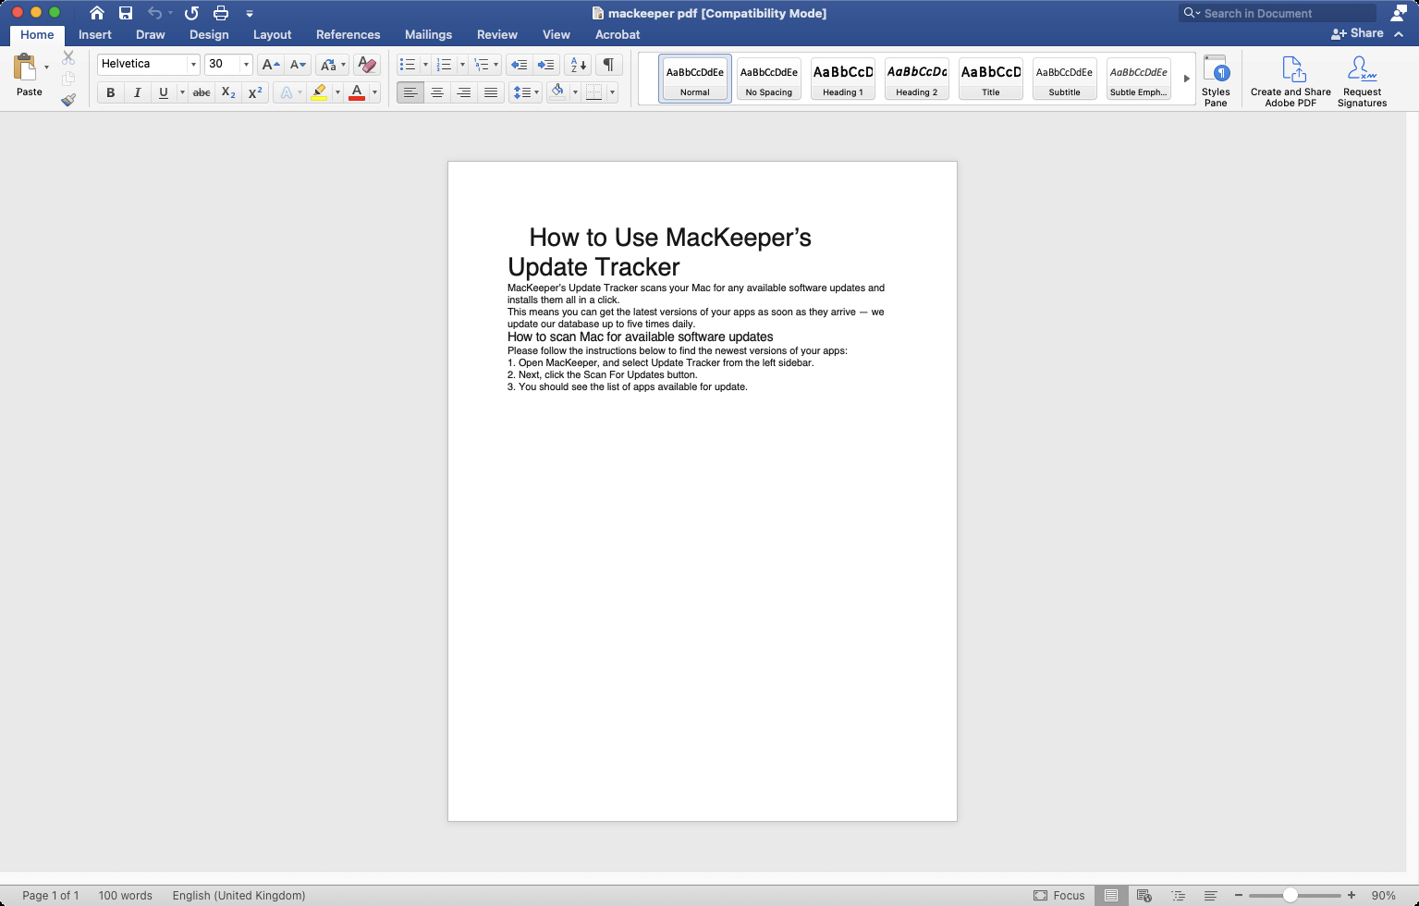
Task: Toggle underline formatting
Action: point(164,92)
